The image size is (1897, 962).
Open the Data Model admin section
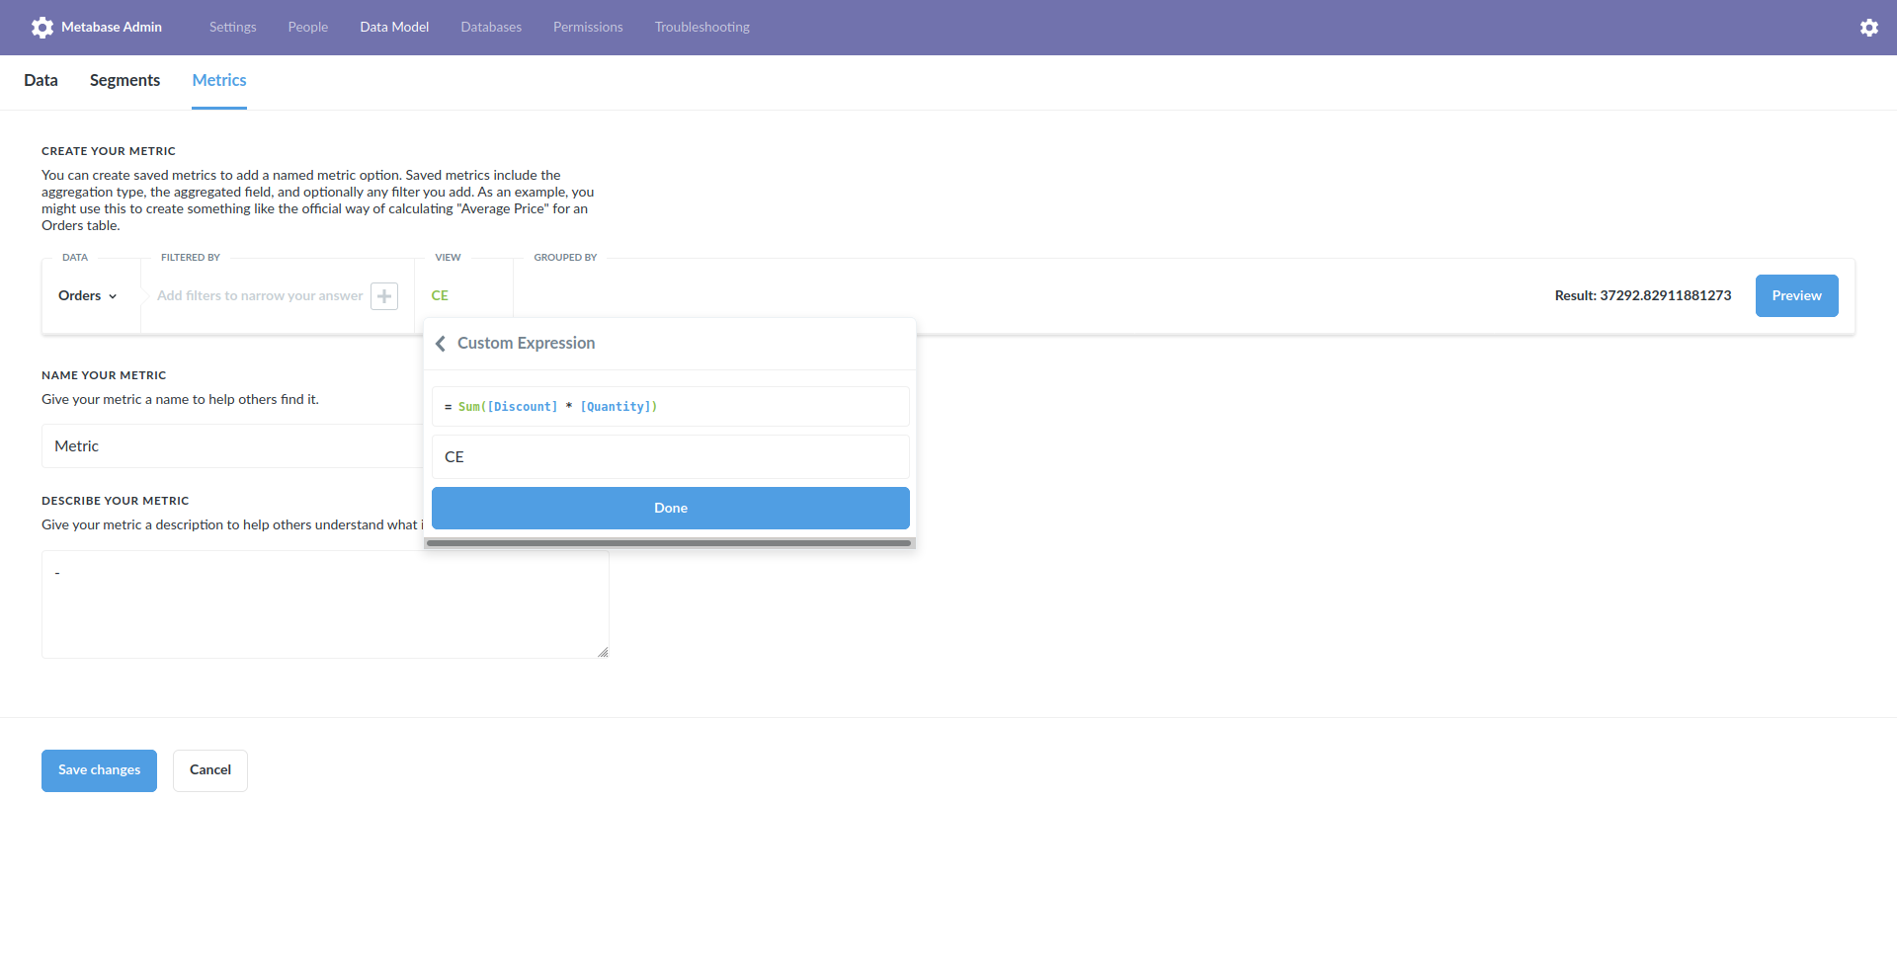[x=394, y=28]
